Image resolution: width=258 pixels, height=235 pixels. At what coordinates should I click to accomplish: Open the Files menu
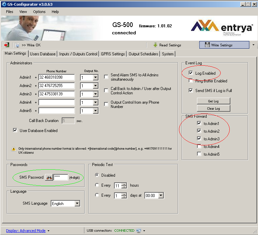point(10,12)
